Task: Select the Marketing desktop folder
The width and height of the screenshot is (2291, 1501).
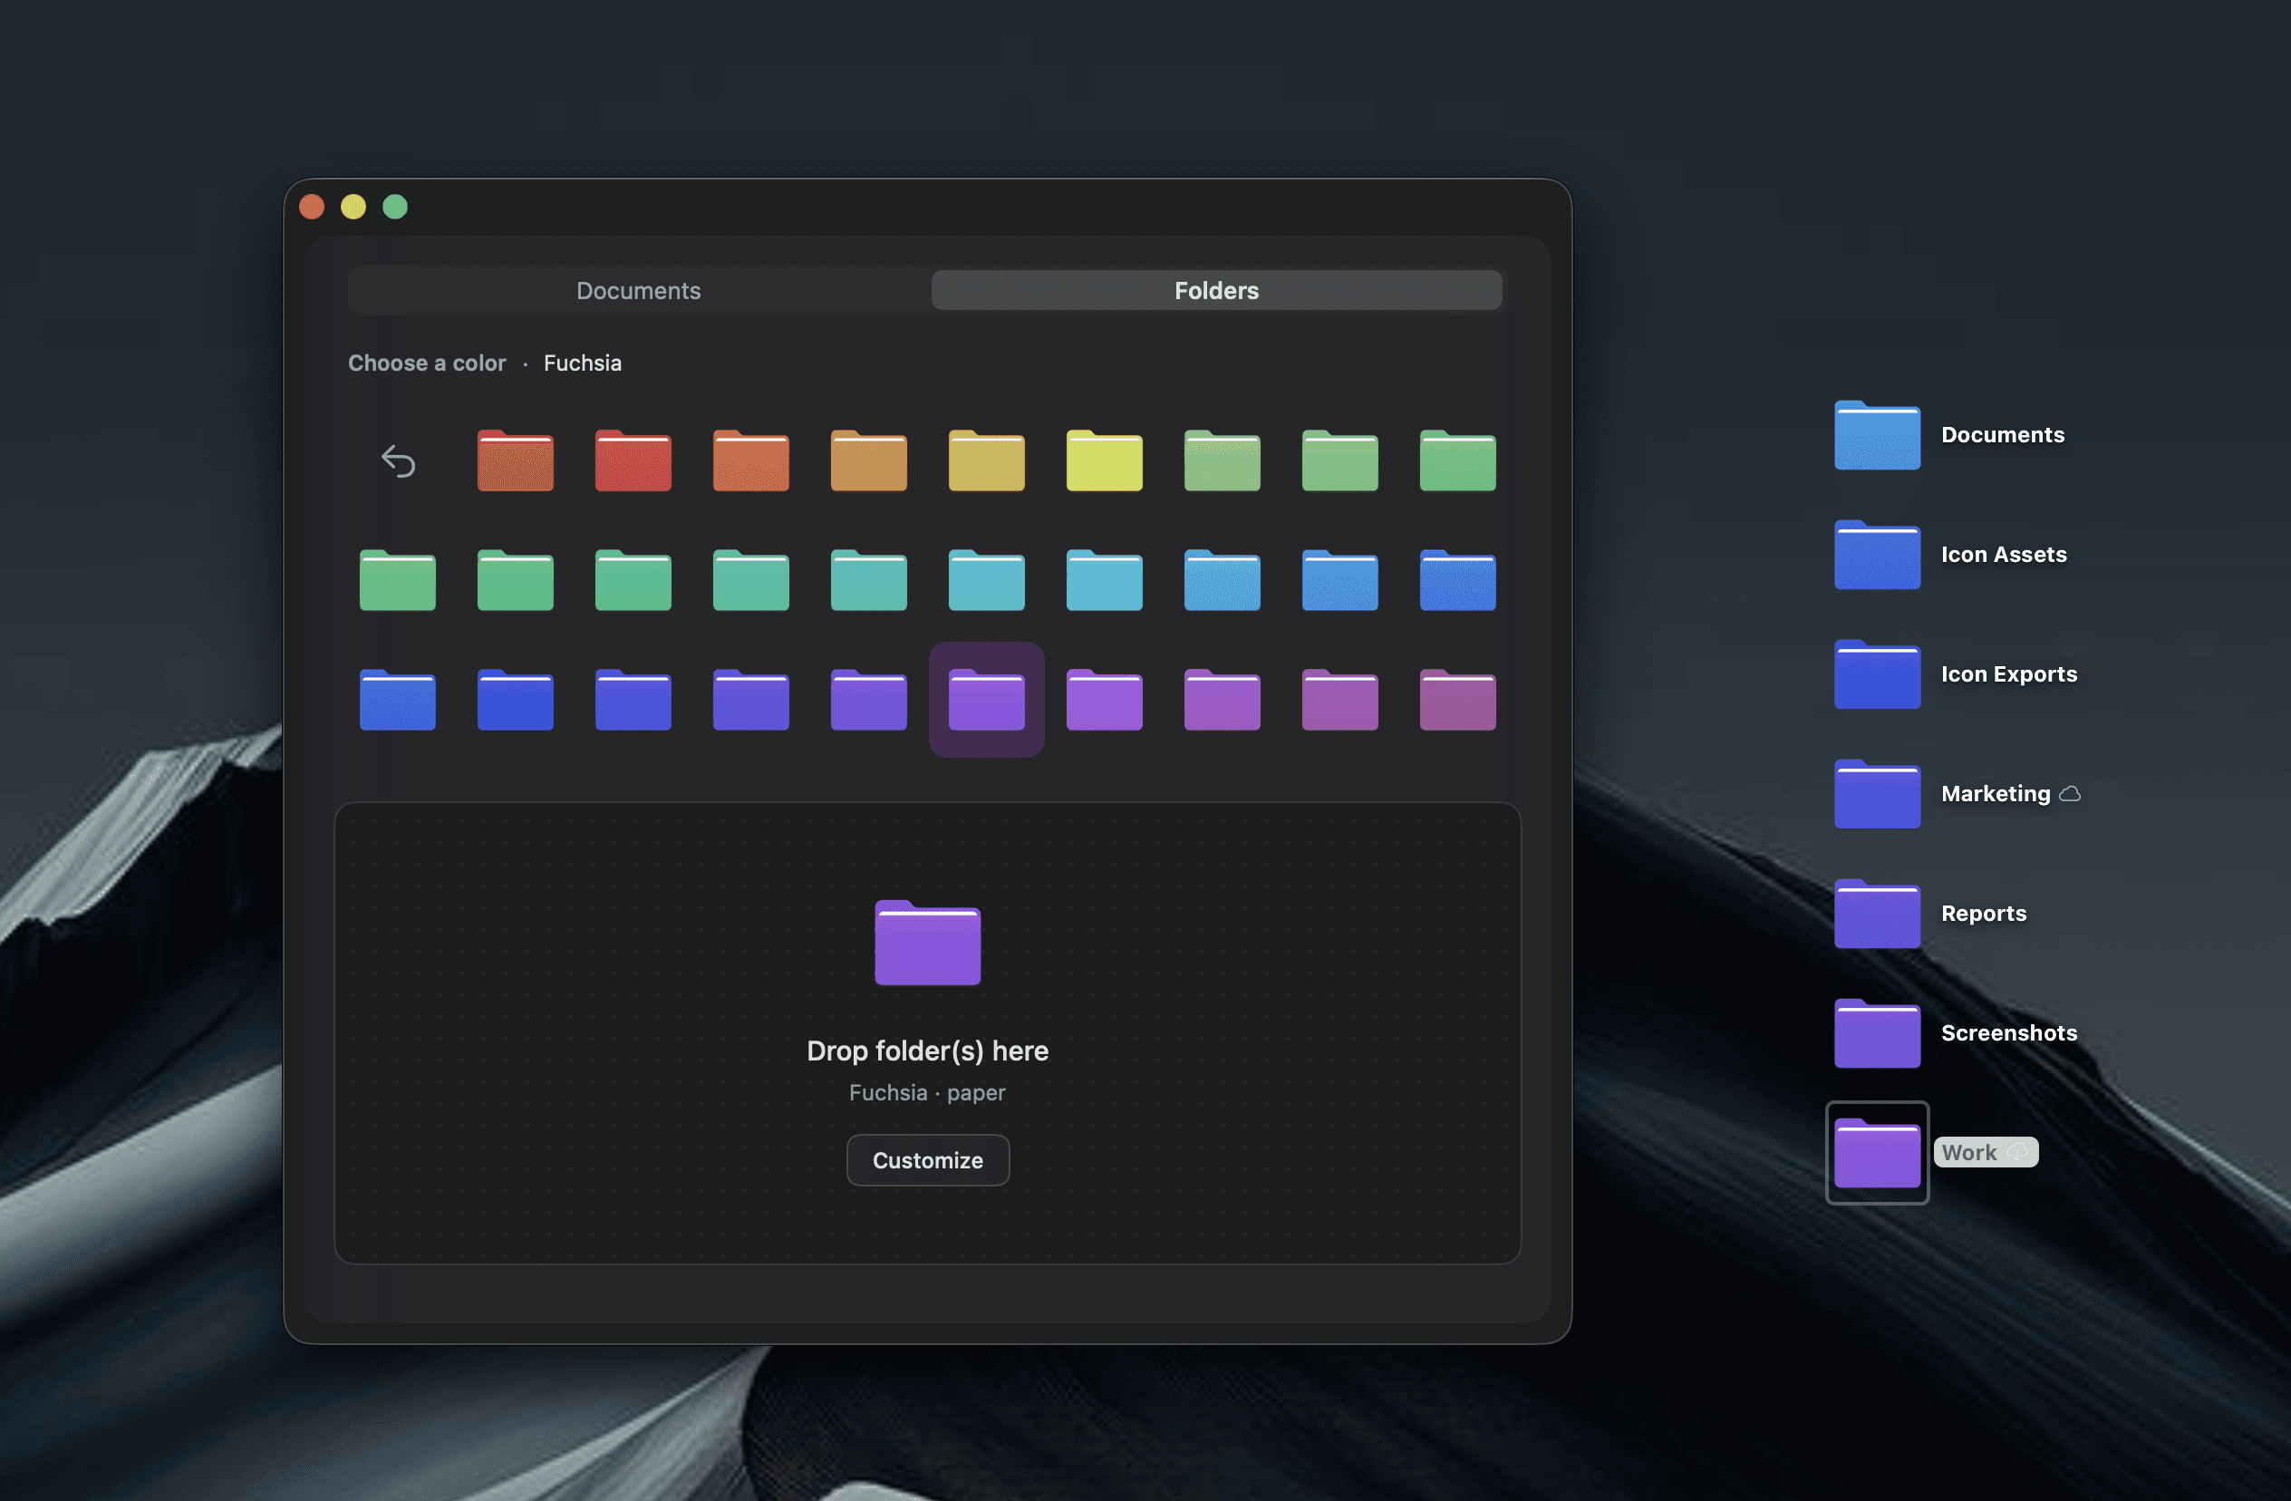Action: (1876, 794)
